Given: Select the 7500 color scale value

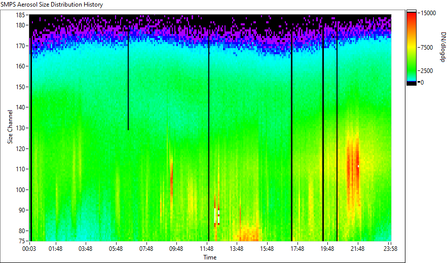Looking at the screenshot, I should (x=427, y=48).
